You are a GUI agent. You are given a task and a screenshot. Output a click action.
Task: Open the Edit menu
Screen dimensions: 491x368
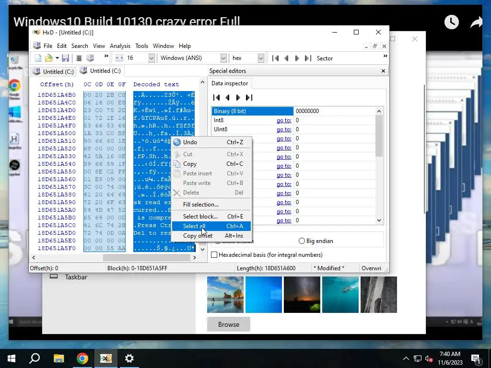coord(62,46)
